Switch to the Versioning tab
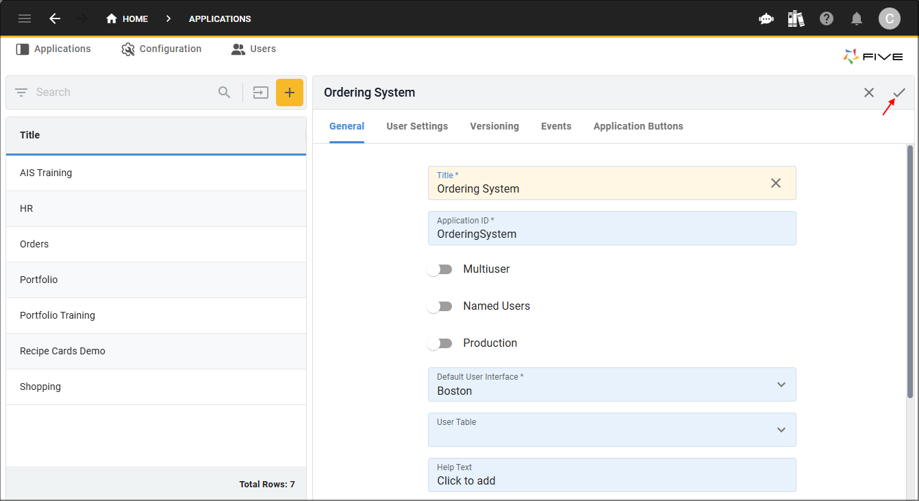Viewport: 919px width, 501px height. pos(494,126)
